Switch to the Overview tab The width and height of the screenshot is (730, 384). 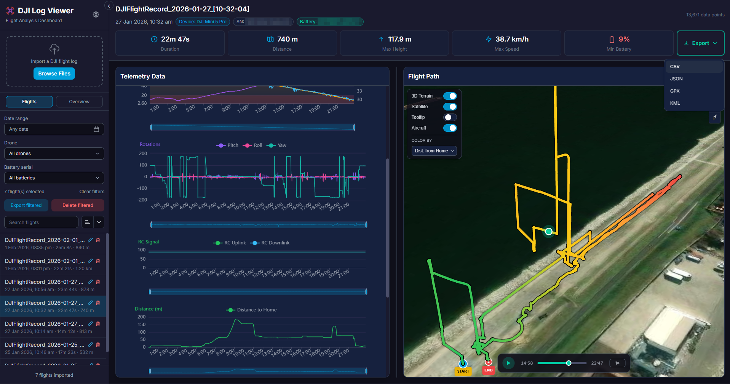pos(79,102)
